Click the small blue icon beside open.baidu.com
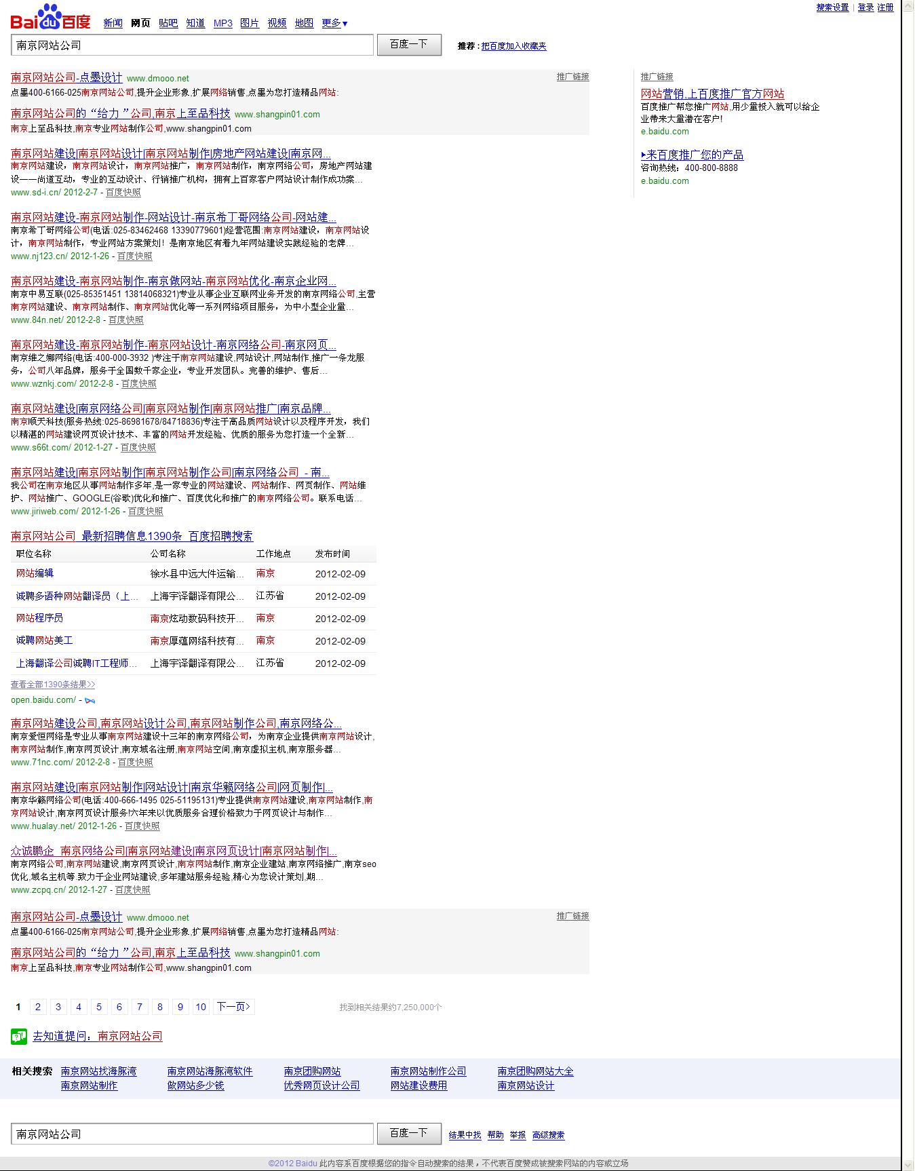 (90, 700)
